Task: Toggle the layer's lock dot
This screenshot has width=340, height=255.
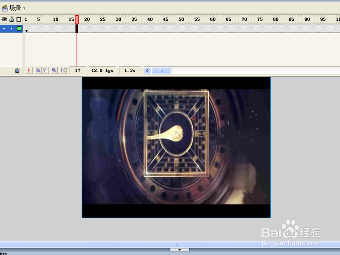Action: [11, 28]
